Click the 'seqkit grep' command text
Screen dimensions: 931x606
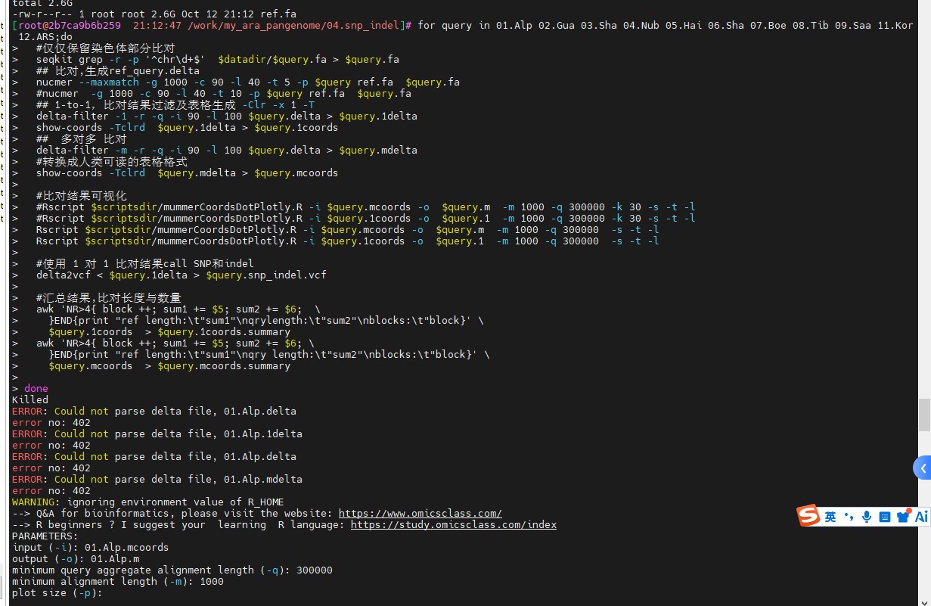(69, 59)
